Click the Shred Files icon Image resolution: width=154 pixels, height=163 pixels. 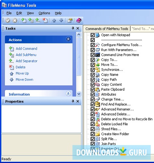pyautogui.click(x=97, y=129)
